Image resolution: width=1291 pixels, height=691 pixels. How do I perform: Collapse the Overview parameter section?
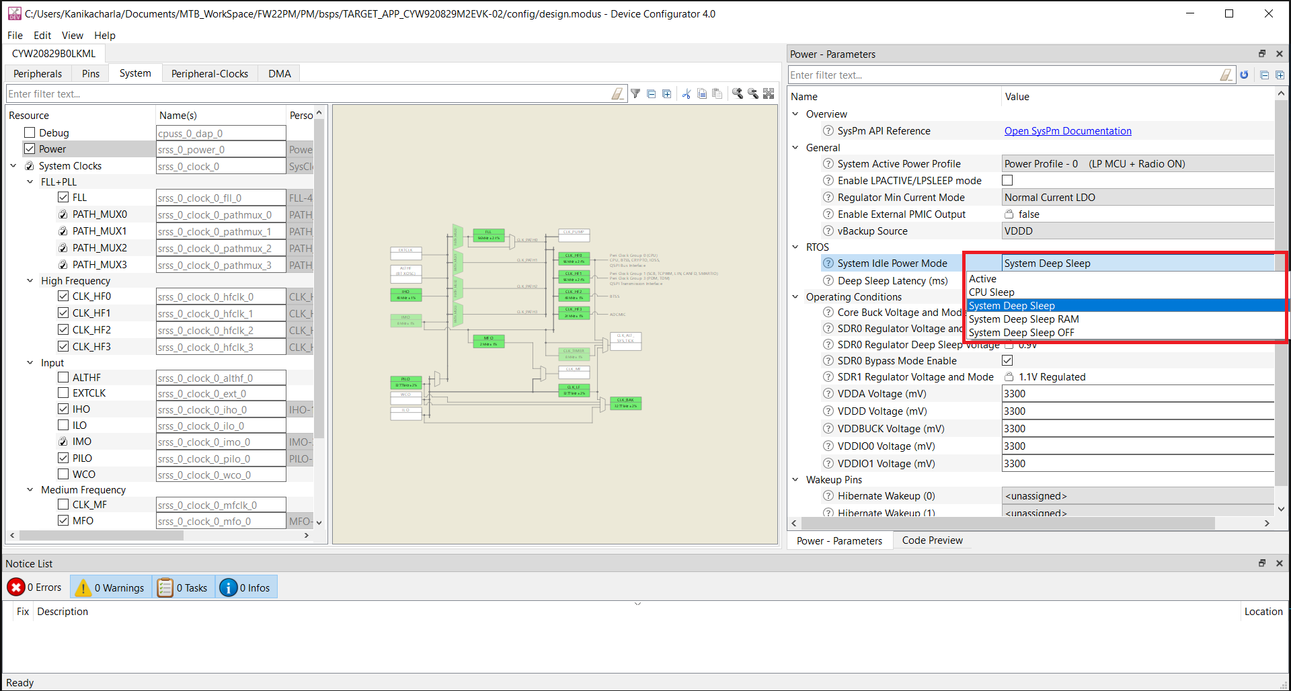pyautogui.click(x=795, y=114)
